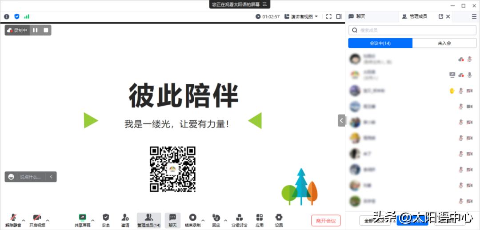Open meeting 设置 settings
This screenshot has width=480, height=230.
click(x=279, y=221)
